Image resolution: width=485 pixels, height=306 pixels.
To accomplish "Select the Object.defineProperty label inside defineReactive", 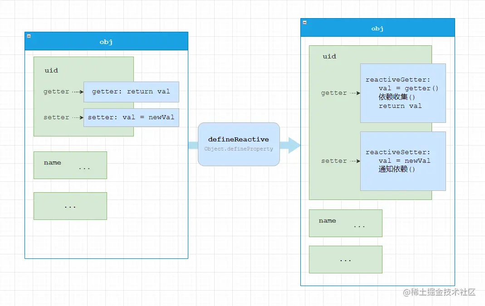I will tap(239, 149).
